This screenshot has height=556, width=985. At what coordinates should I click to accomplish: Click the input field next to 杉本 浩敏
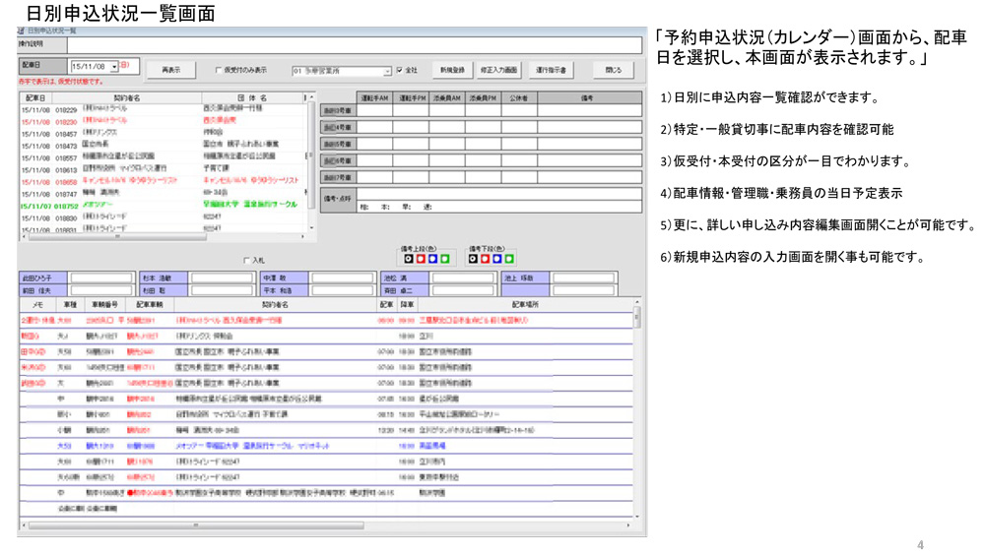click(221, 278)
